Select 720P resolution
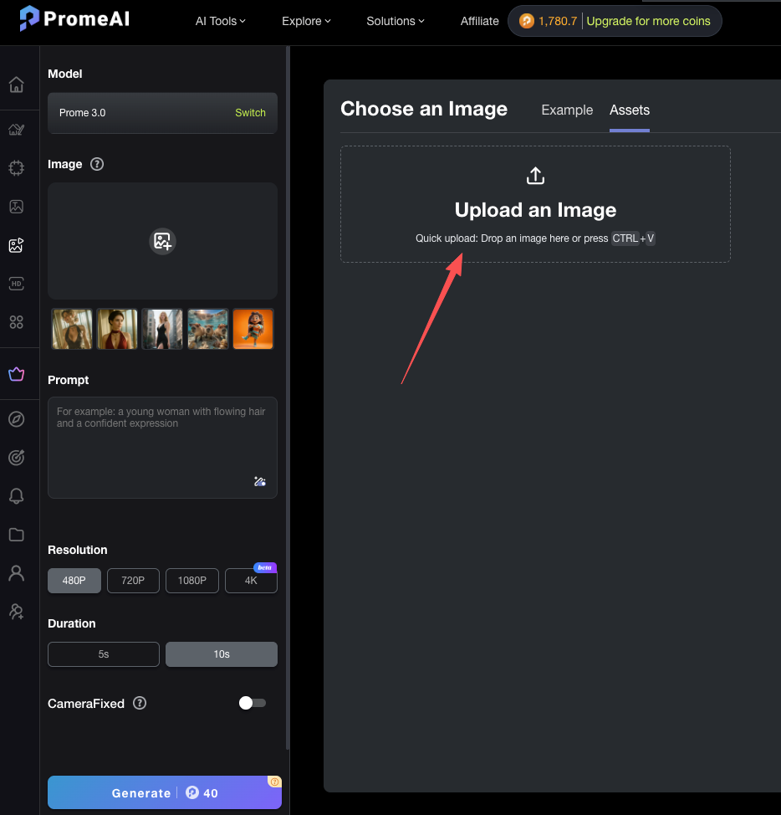Screen dimensions: 781x815 click(x=133, y=581)
